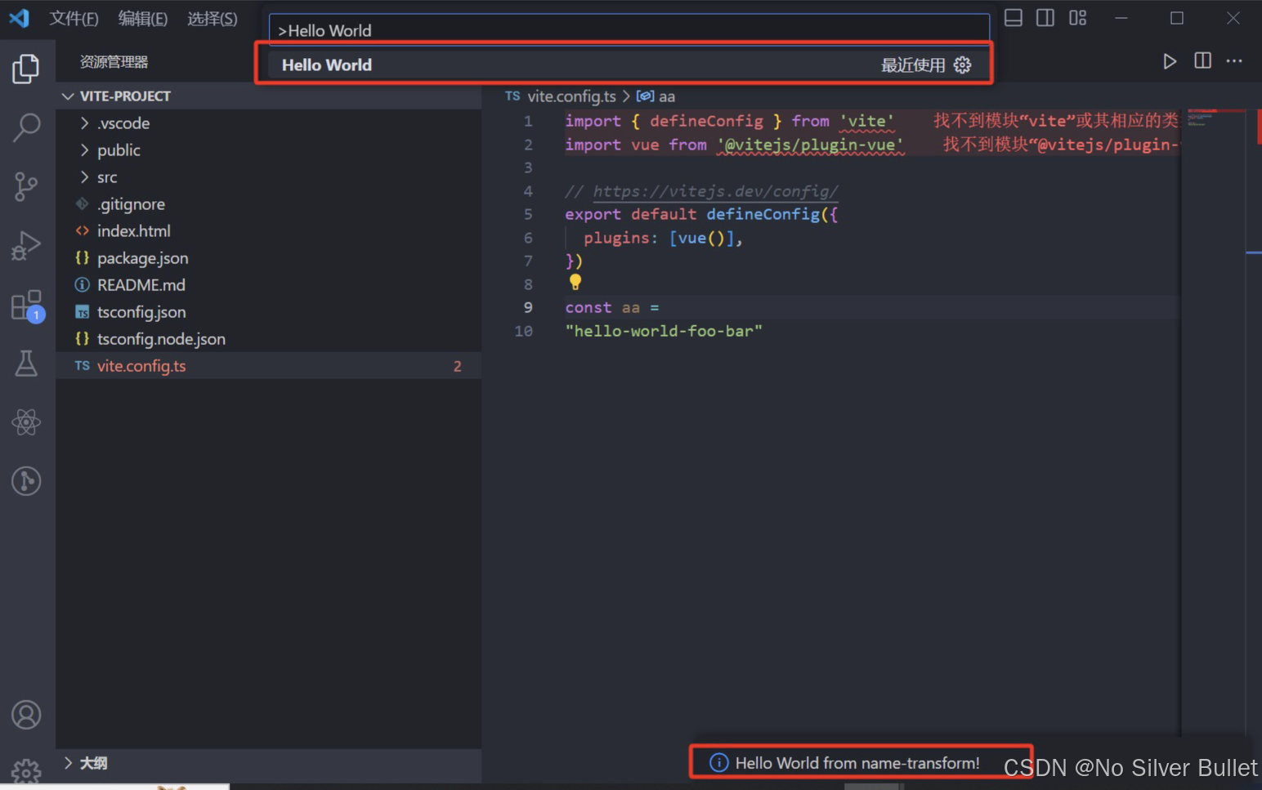Select vite.config.ts in the explorer
Viewport: 1262px width, 790px height.
(268, 366)
